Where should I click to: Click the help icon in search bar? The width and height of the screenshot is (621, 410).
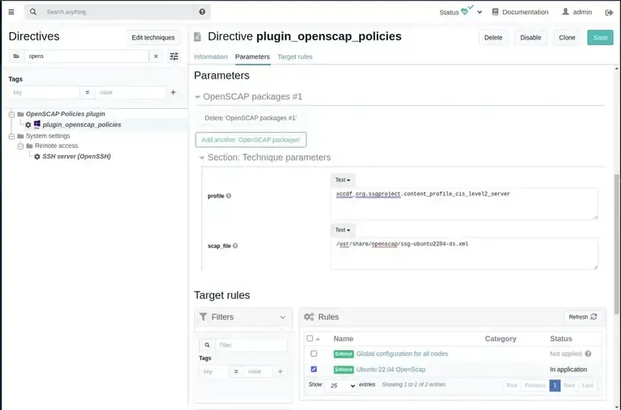pyautogui.click(x=202, y=12)
